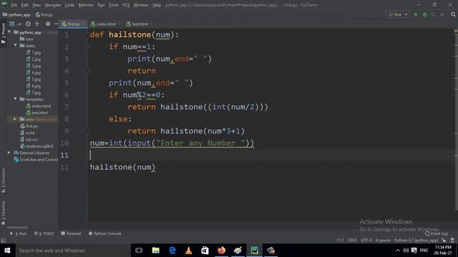Open VLC from the taskbar
Screen dimensions: 458x257
189,251
